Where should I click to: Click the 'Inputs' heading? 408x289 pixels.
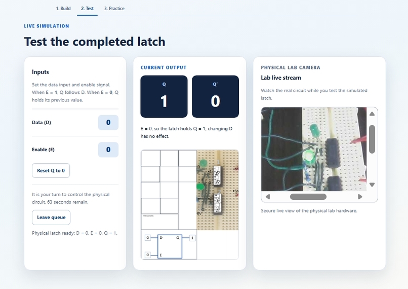click(40, 72)
